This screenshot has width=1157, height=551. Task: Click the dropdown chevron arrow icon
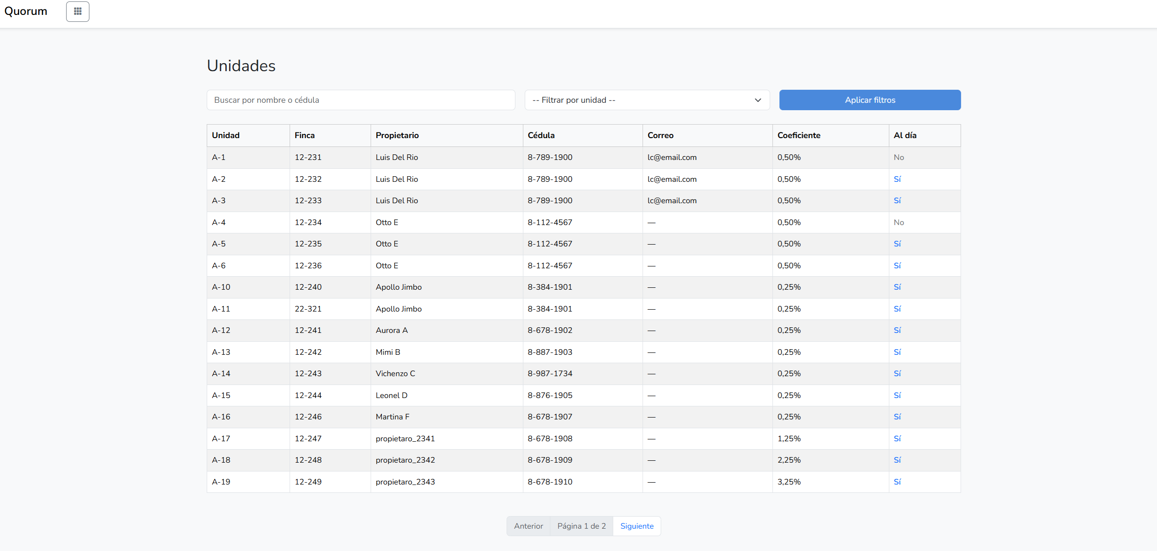point(758,100)
